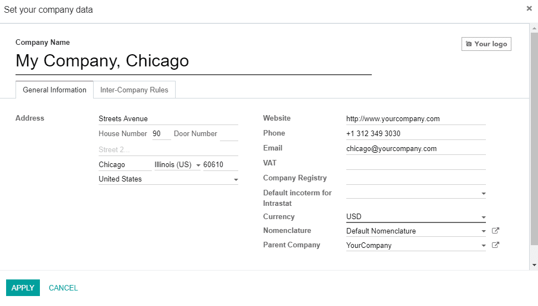Click the VAT input field

pos(416,163)
